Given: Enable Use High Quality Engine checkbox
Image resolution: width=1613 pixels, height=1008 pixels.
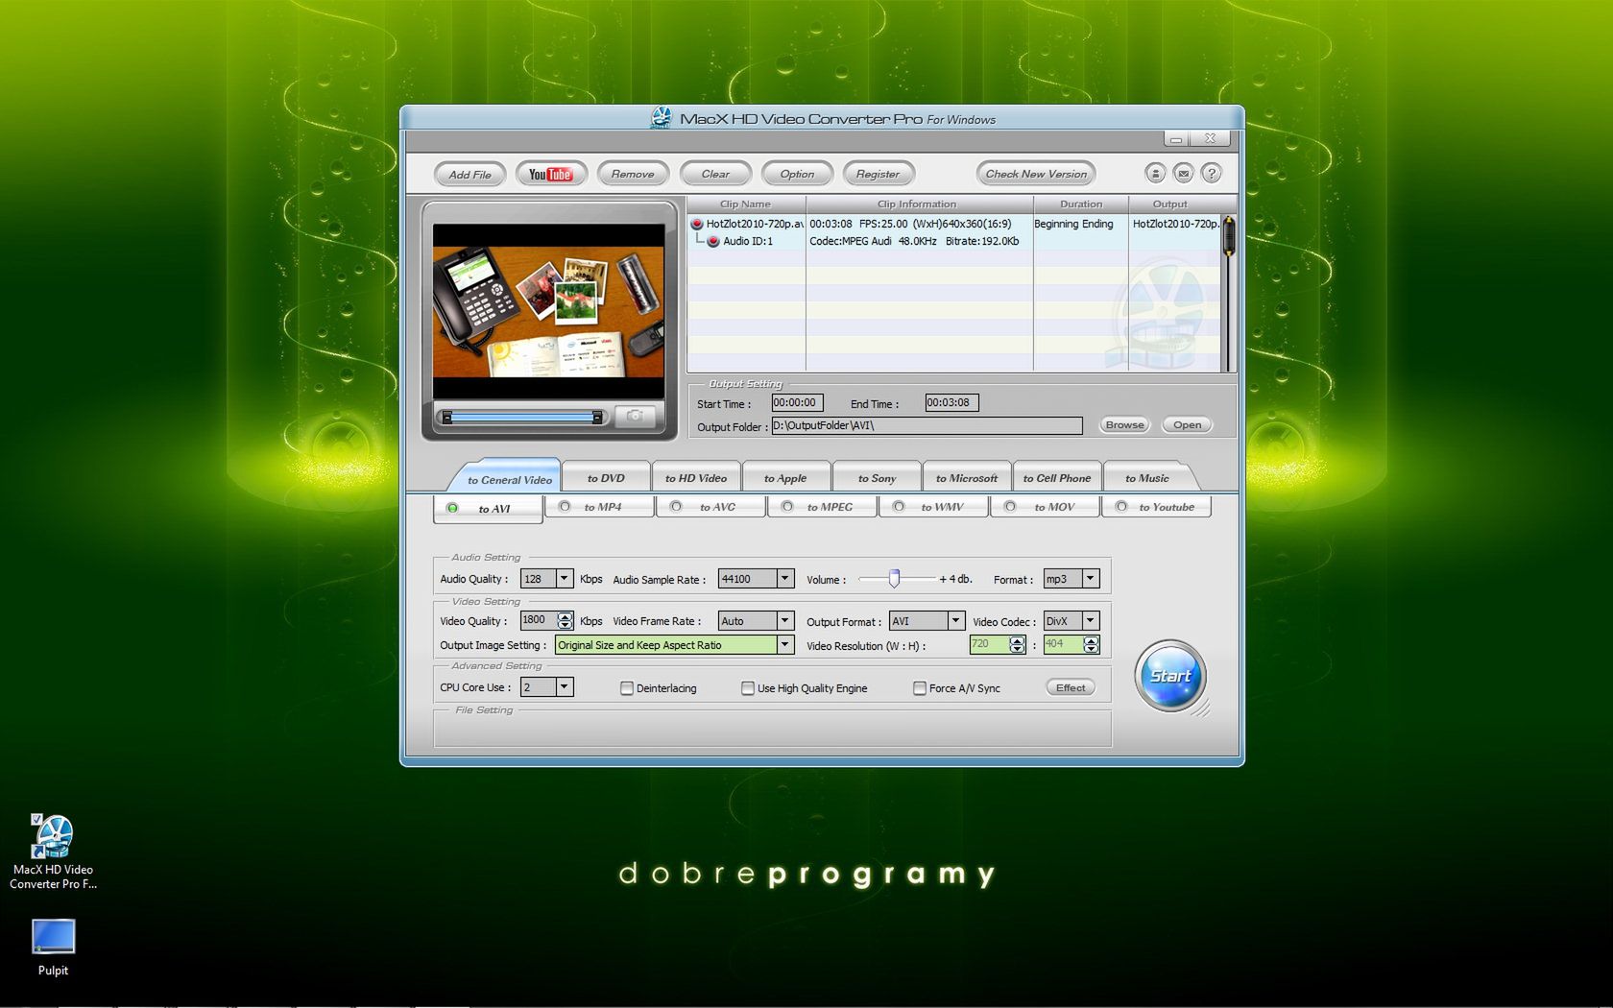Looking at the screenshot, I should [748, 688].
